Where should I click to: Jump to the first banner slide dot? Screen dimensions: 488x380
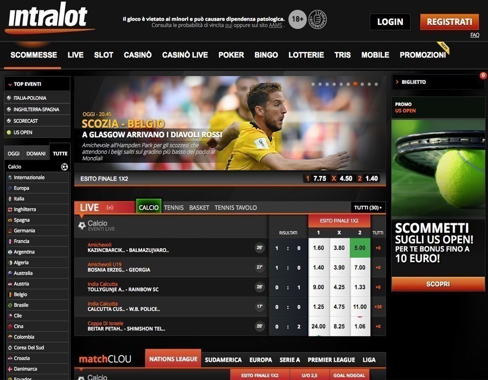coord(313,84)
